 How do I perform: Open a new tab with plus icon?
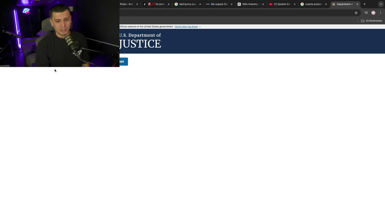tap(365, 4)
